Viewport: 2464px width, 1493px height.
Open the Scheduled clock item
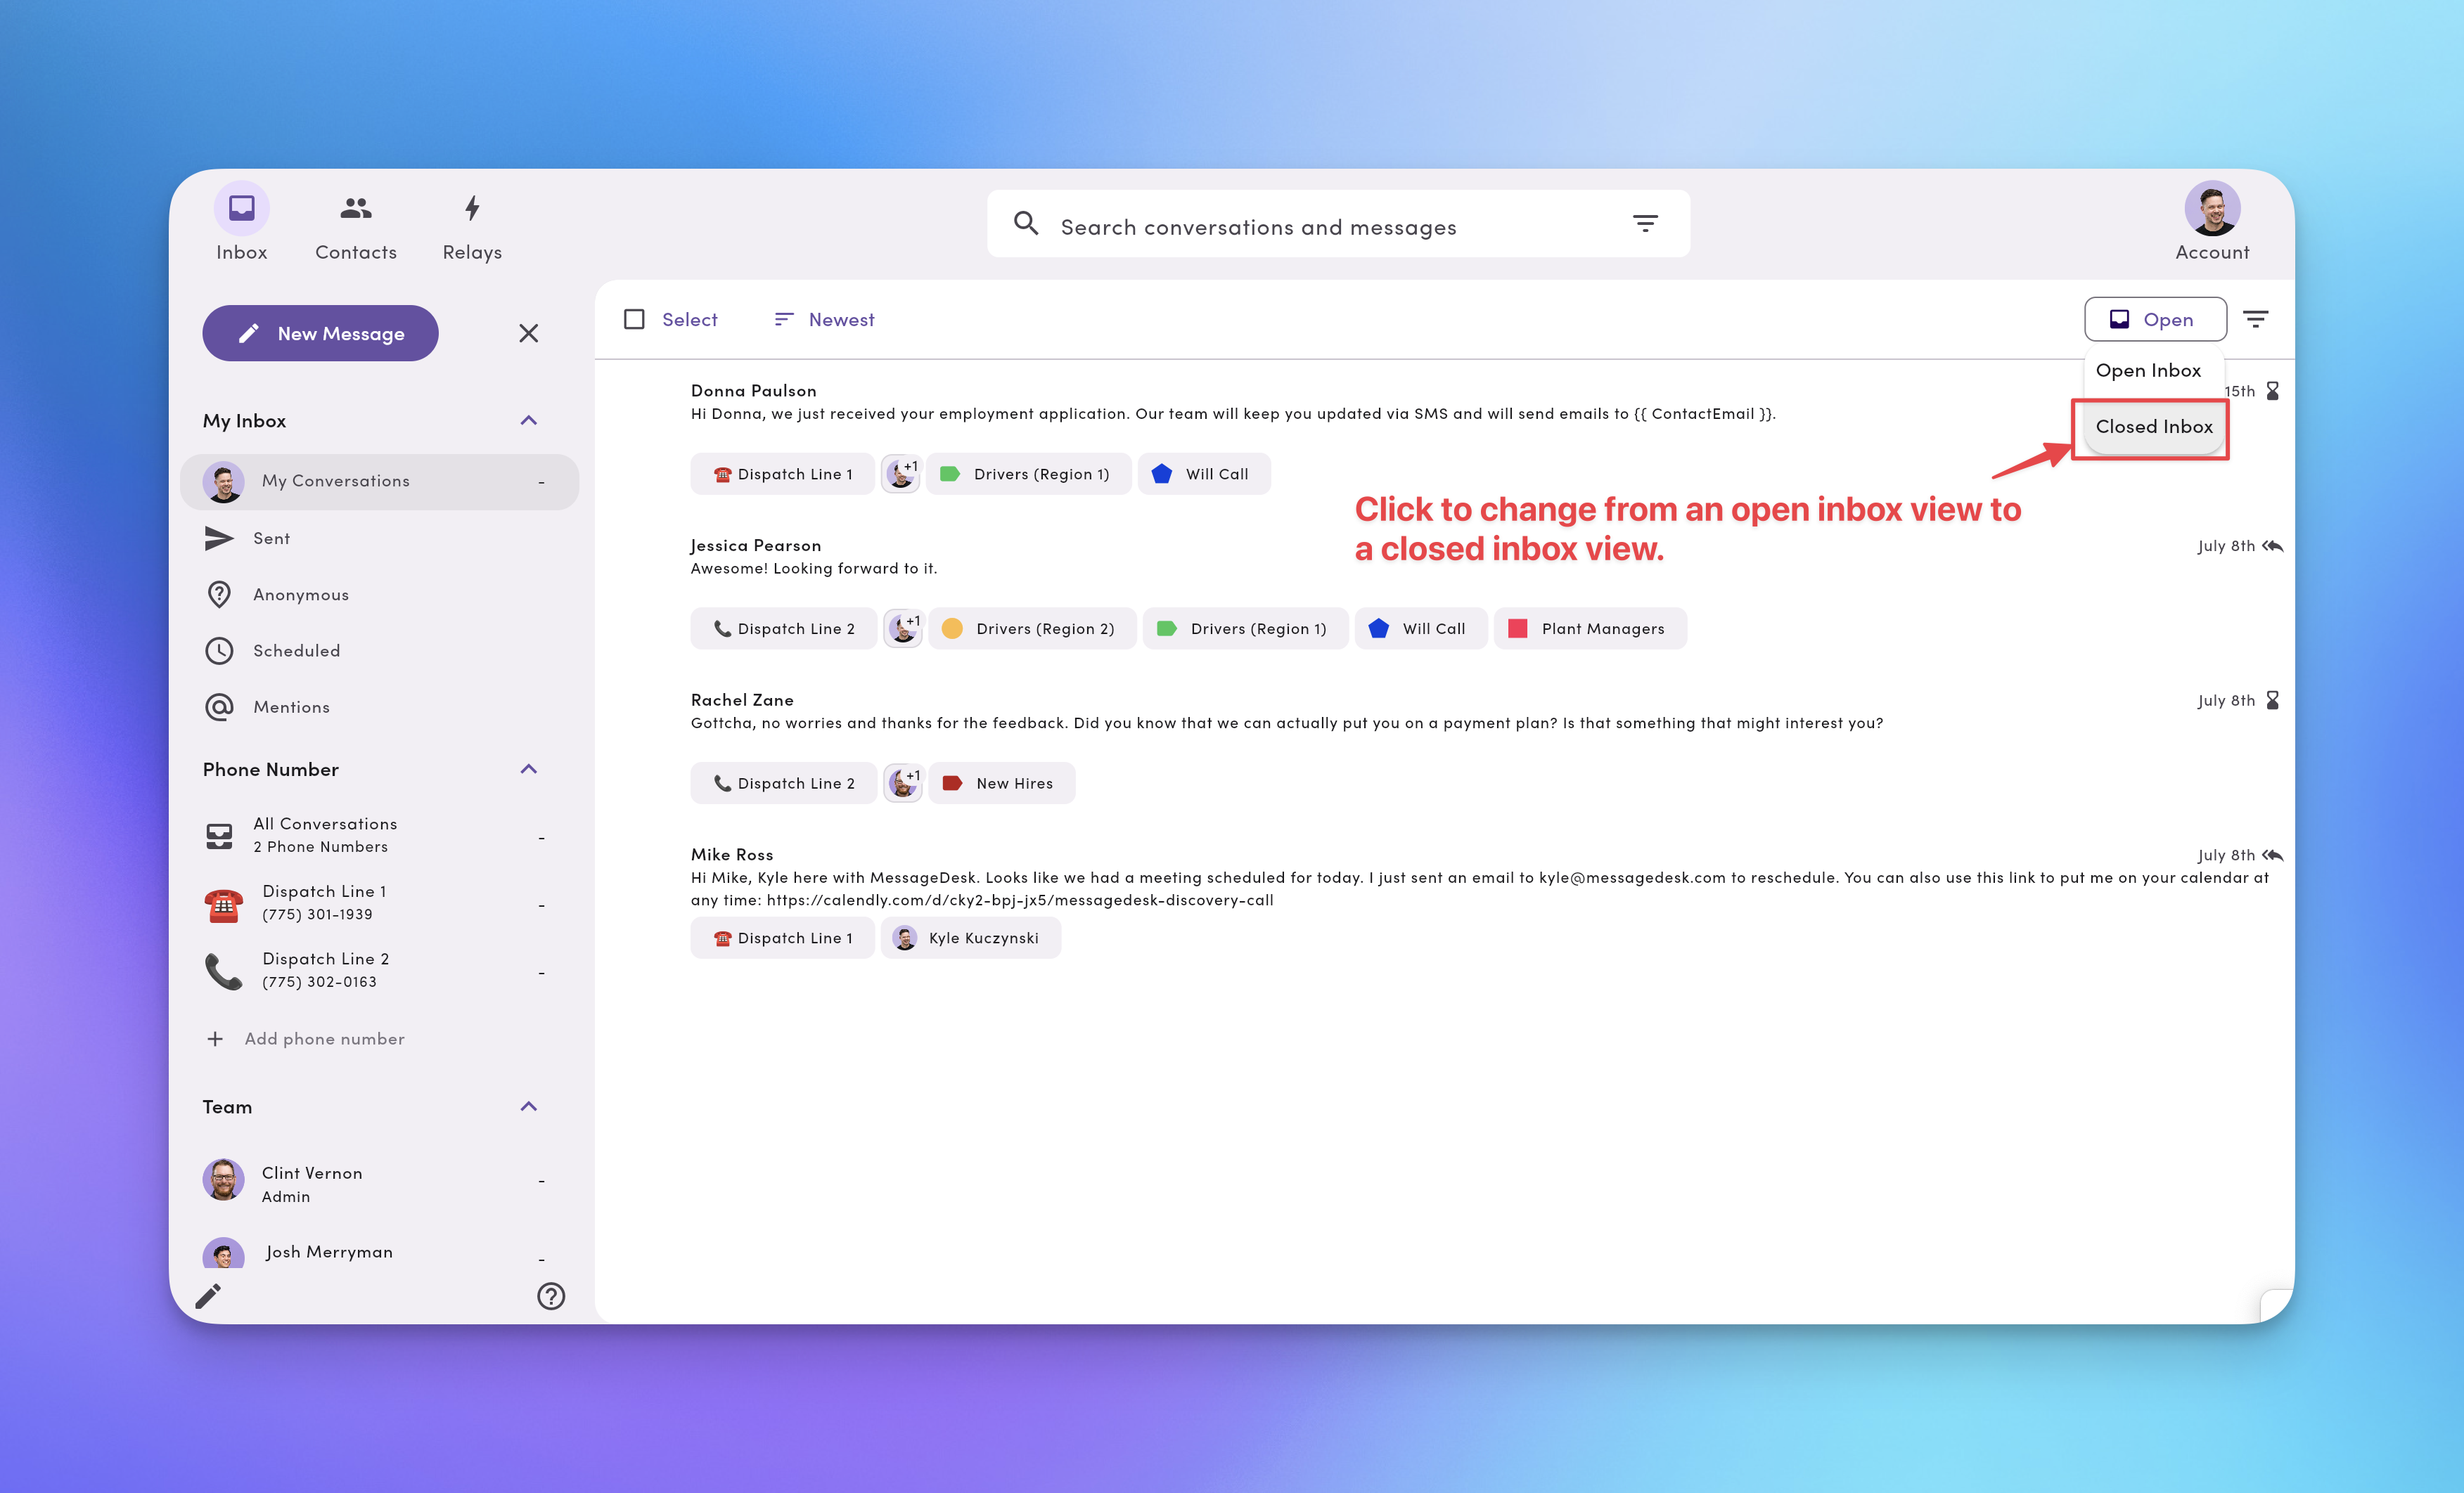pyautogui.click(x=296, y=651)
